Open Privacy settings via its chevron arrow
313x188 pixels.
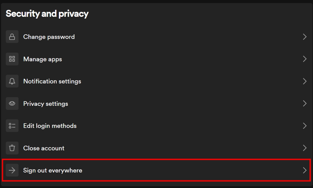pos(305,104)
